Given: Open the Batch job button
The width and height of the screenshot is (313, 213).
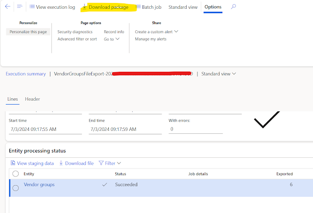Looking at the screenshot, I should [x=149, y=7].
